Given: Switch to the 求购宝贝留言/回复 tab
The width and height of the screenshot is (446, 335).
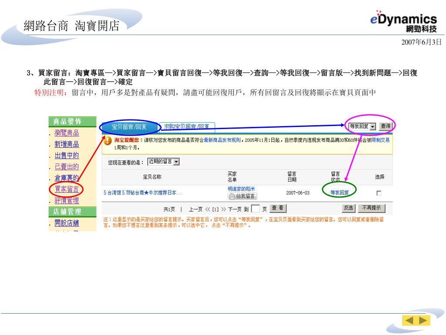Looking at the screenshot, I should [x=186, y=126].
